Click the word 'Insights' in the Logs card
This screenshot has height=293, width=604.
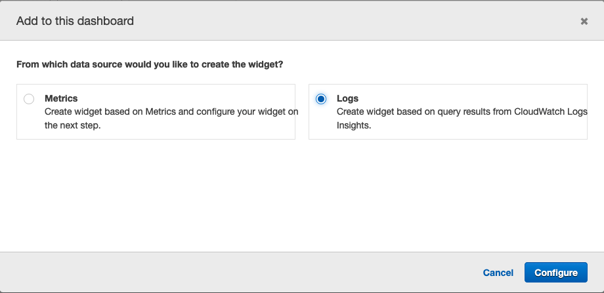[355, 125]
